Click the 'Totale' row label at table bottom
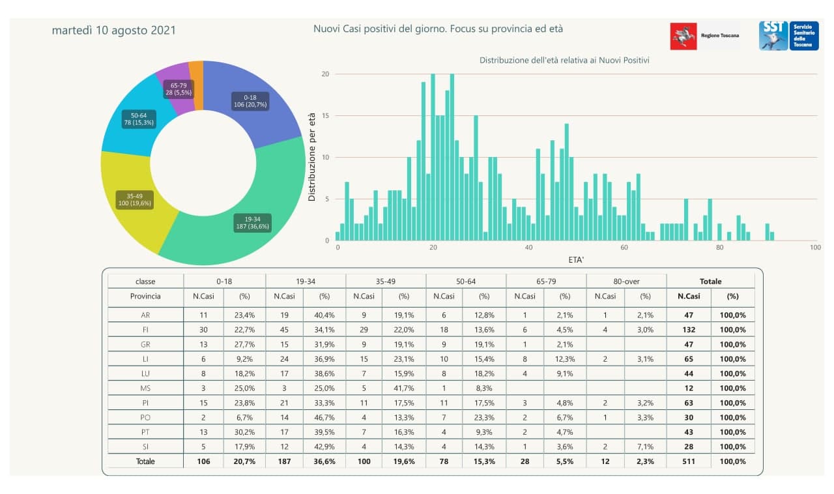 point(145,461)
